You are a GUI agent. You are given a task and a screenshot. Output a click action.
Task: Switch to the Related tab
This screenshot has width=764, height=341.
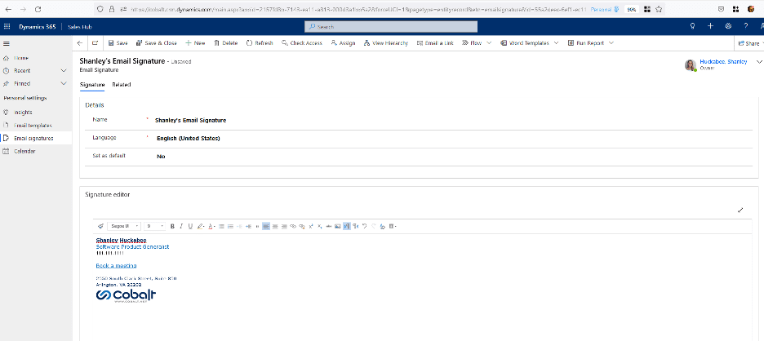click(122, 85)
